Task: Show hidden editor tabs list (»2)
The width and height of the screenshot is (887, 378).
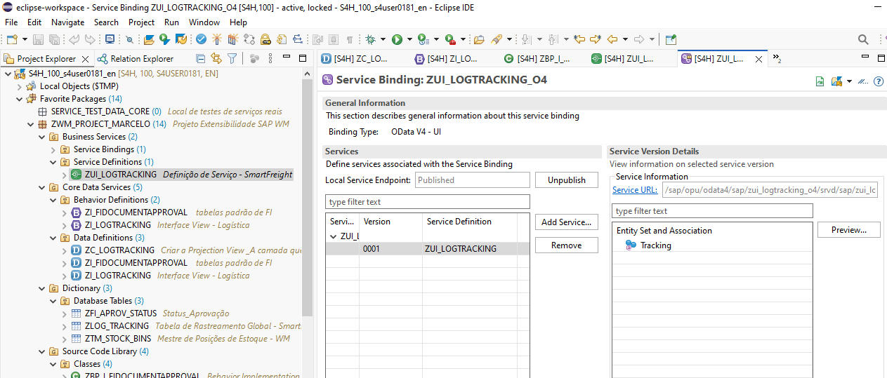Action: [777, 58]
